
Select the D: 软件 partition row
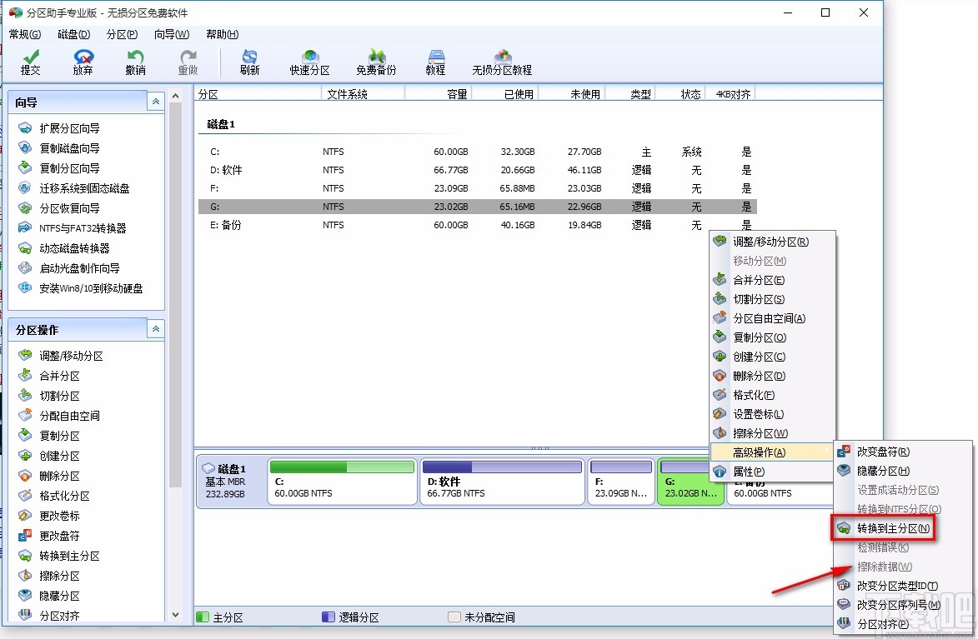(x=477, y=170)
